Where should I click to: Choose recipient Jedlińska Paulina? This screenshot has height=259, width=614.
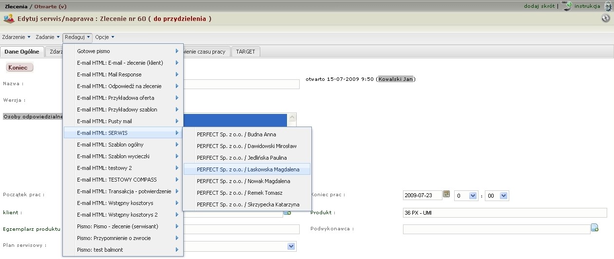[247, 158]
